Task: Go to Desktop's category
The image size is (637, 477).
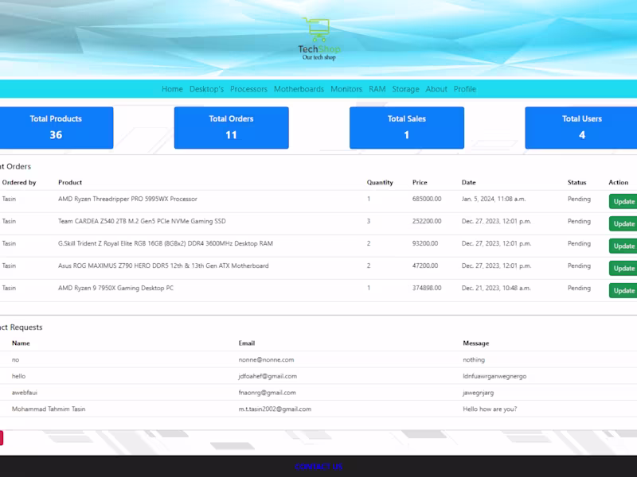Action: tap(206, 89)
